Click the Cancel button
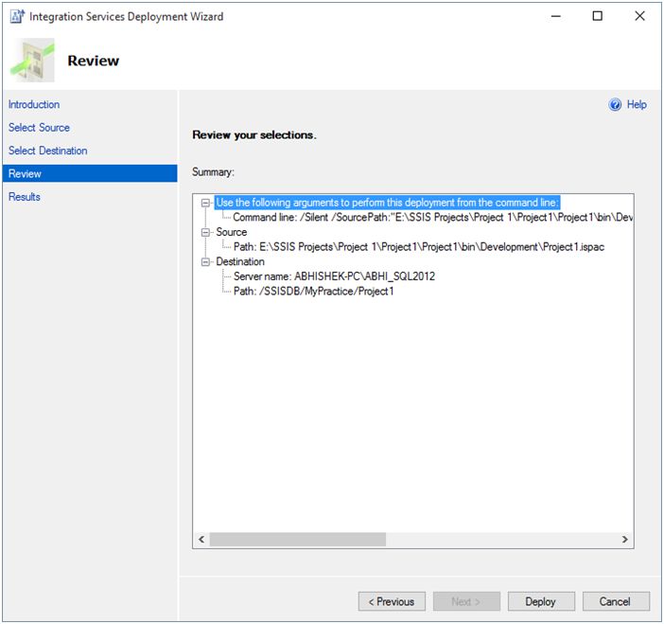 point(616,601)
